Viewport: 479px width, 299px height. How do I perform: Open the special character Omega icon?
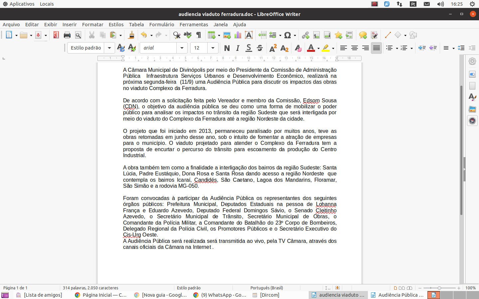[x=288, y=35]
